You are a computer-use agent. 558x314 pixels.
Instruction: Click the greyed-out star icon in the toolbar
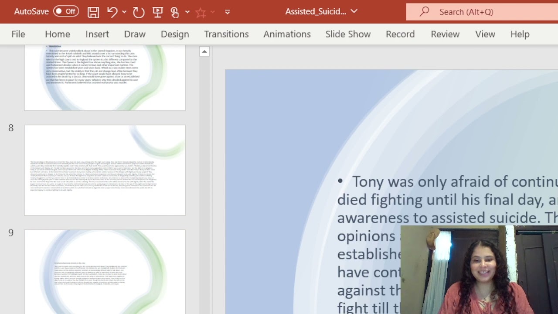201,12
